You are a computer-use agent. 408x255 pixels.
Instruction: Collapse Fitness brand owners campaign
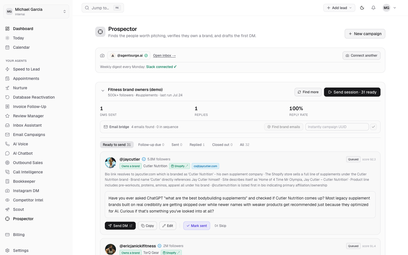103,91
